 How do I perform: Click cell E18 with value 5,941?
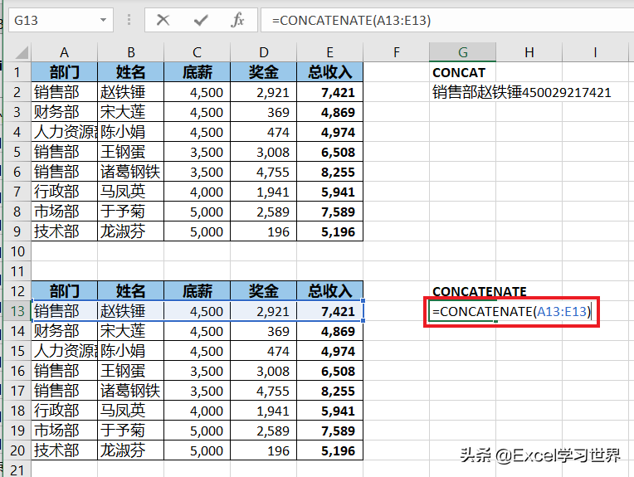point(330,411)
